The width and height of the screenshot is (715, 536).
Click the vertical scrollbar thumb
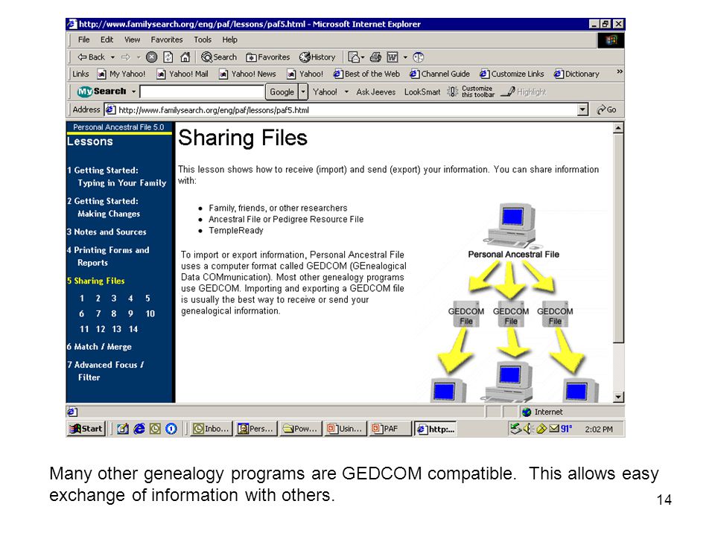(x=618, y=238)
